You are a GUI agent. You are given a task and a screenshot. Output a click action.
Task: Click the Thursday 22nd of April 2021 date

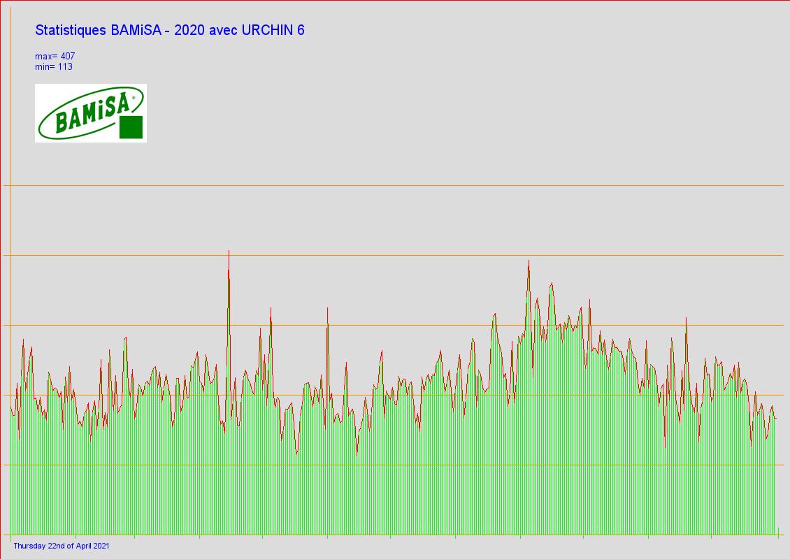(x=62, y=546)
